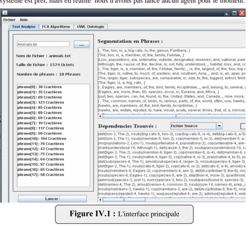
Task: Click segmentation line 'The, tiger, is, a, big, cats'
Action: coord(121,83)
